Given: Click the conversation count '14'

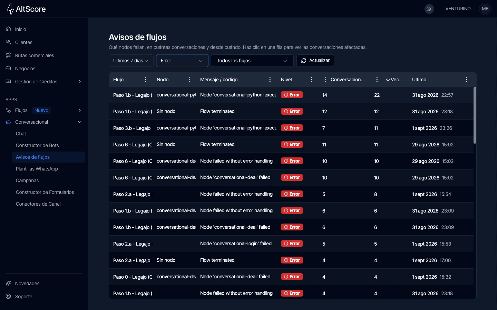Looking at the screenshot, I should [325, 95].
